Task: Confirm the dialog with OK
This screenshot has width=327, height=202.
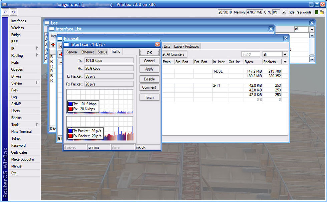Action: [149, 53]
